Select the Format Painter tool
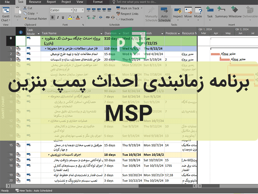The width and height of the screenshot is (258, 194). coord(35,19)
